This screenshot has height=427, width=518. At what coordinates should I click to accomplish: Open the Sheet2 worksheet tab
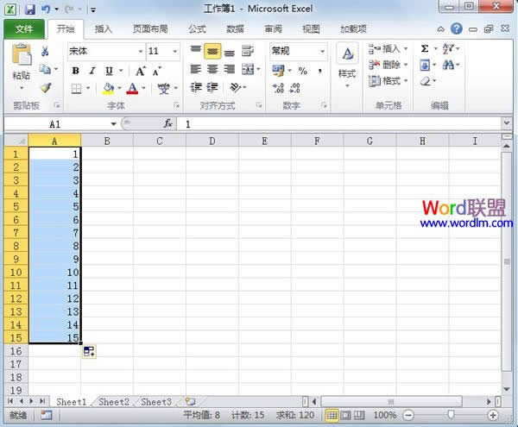click(x=113, y=402)
